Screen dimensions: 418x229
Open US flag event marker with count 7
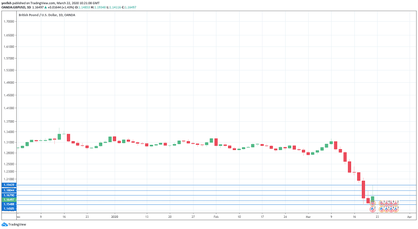(x=382, y=209)
